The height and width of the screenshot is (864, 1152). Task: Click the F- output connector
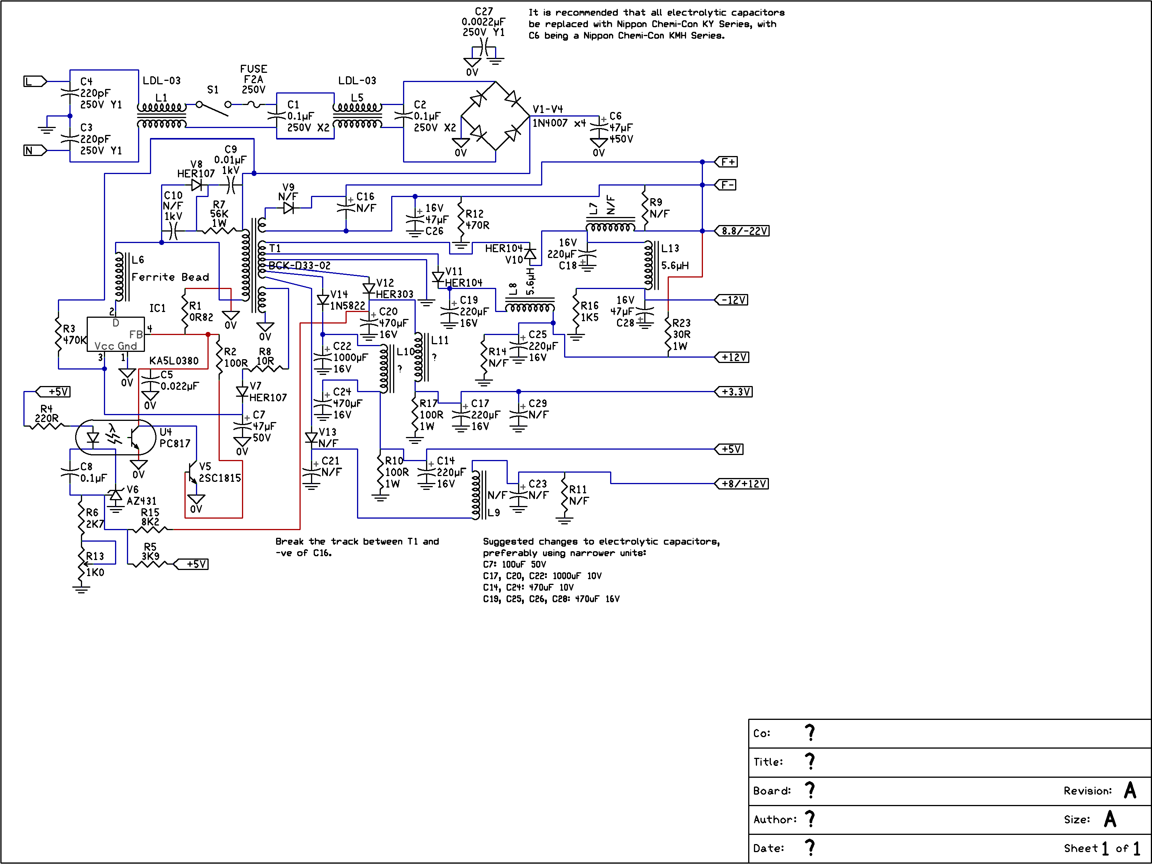pyautogui.click(x=726, y=185)
